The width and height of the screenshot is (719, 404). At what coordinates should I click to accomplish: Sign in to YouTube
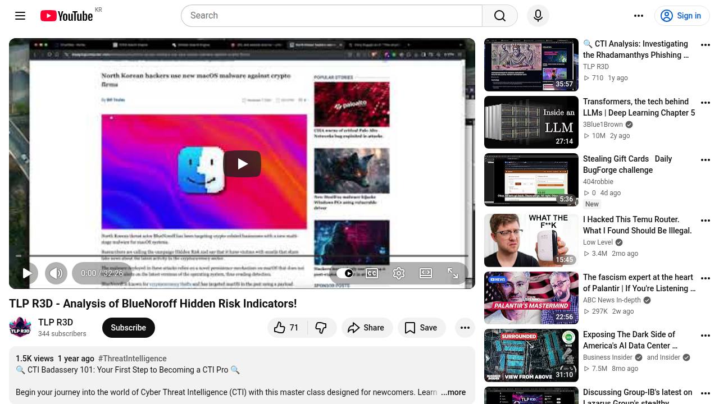pyautogui.click(x=682, y=16)
